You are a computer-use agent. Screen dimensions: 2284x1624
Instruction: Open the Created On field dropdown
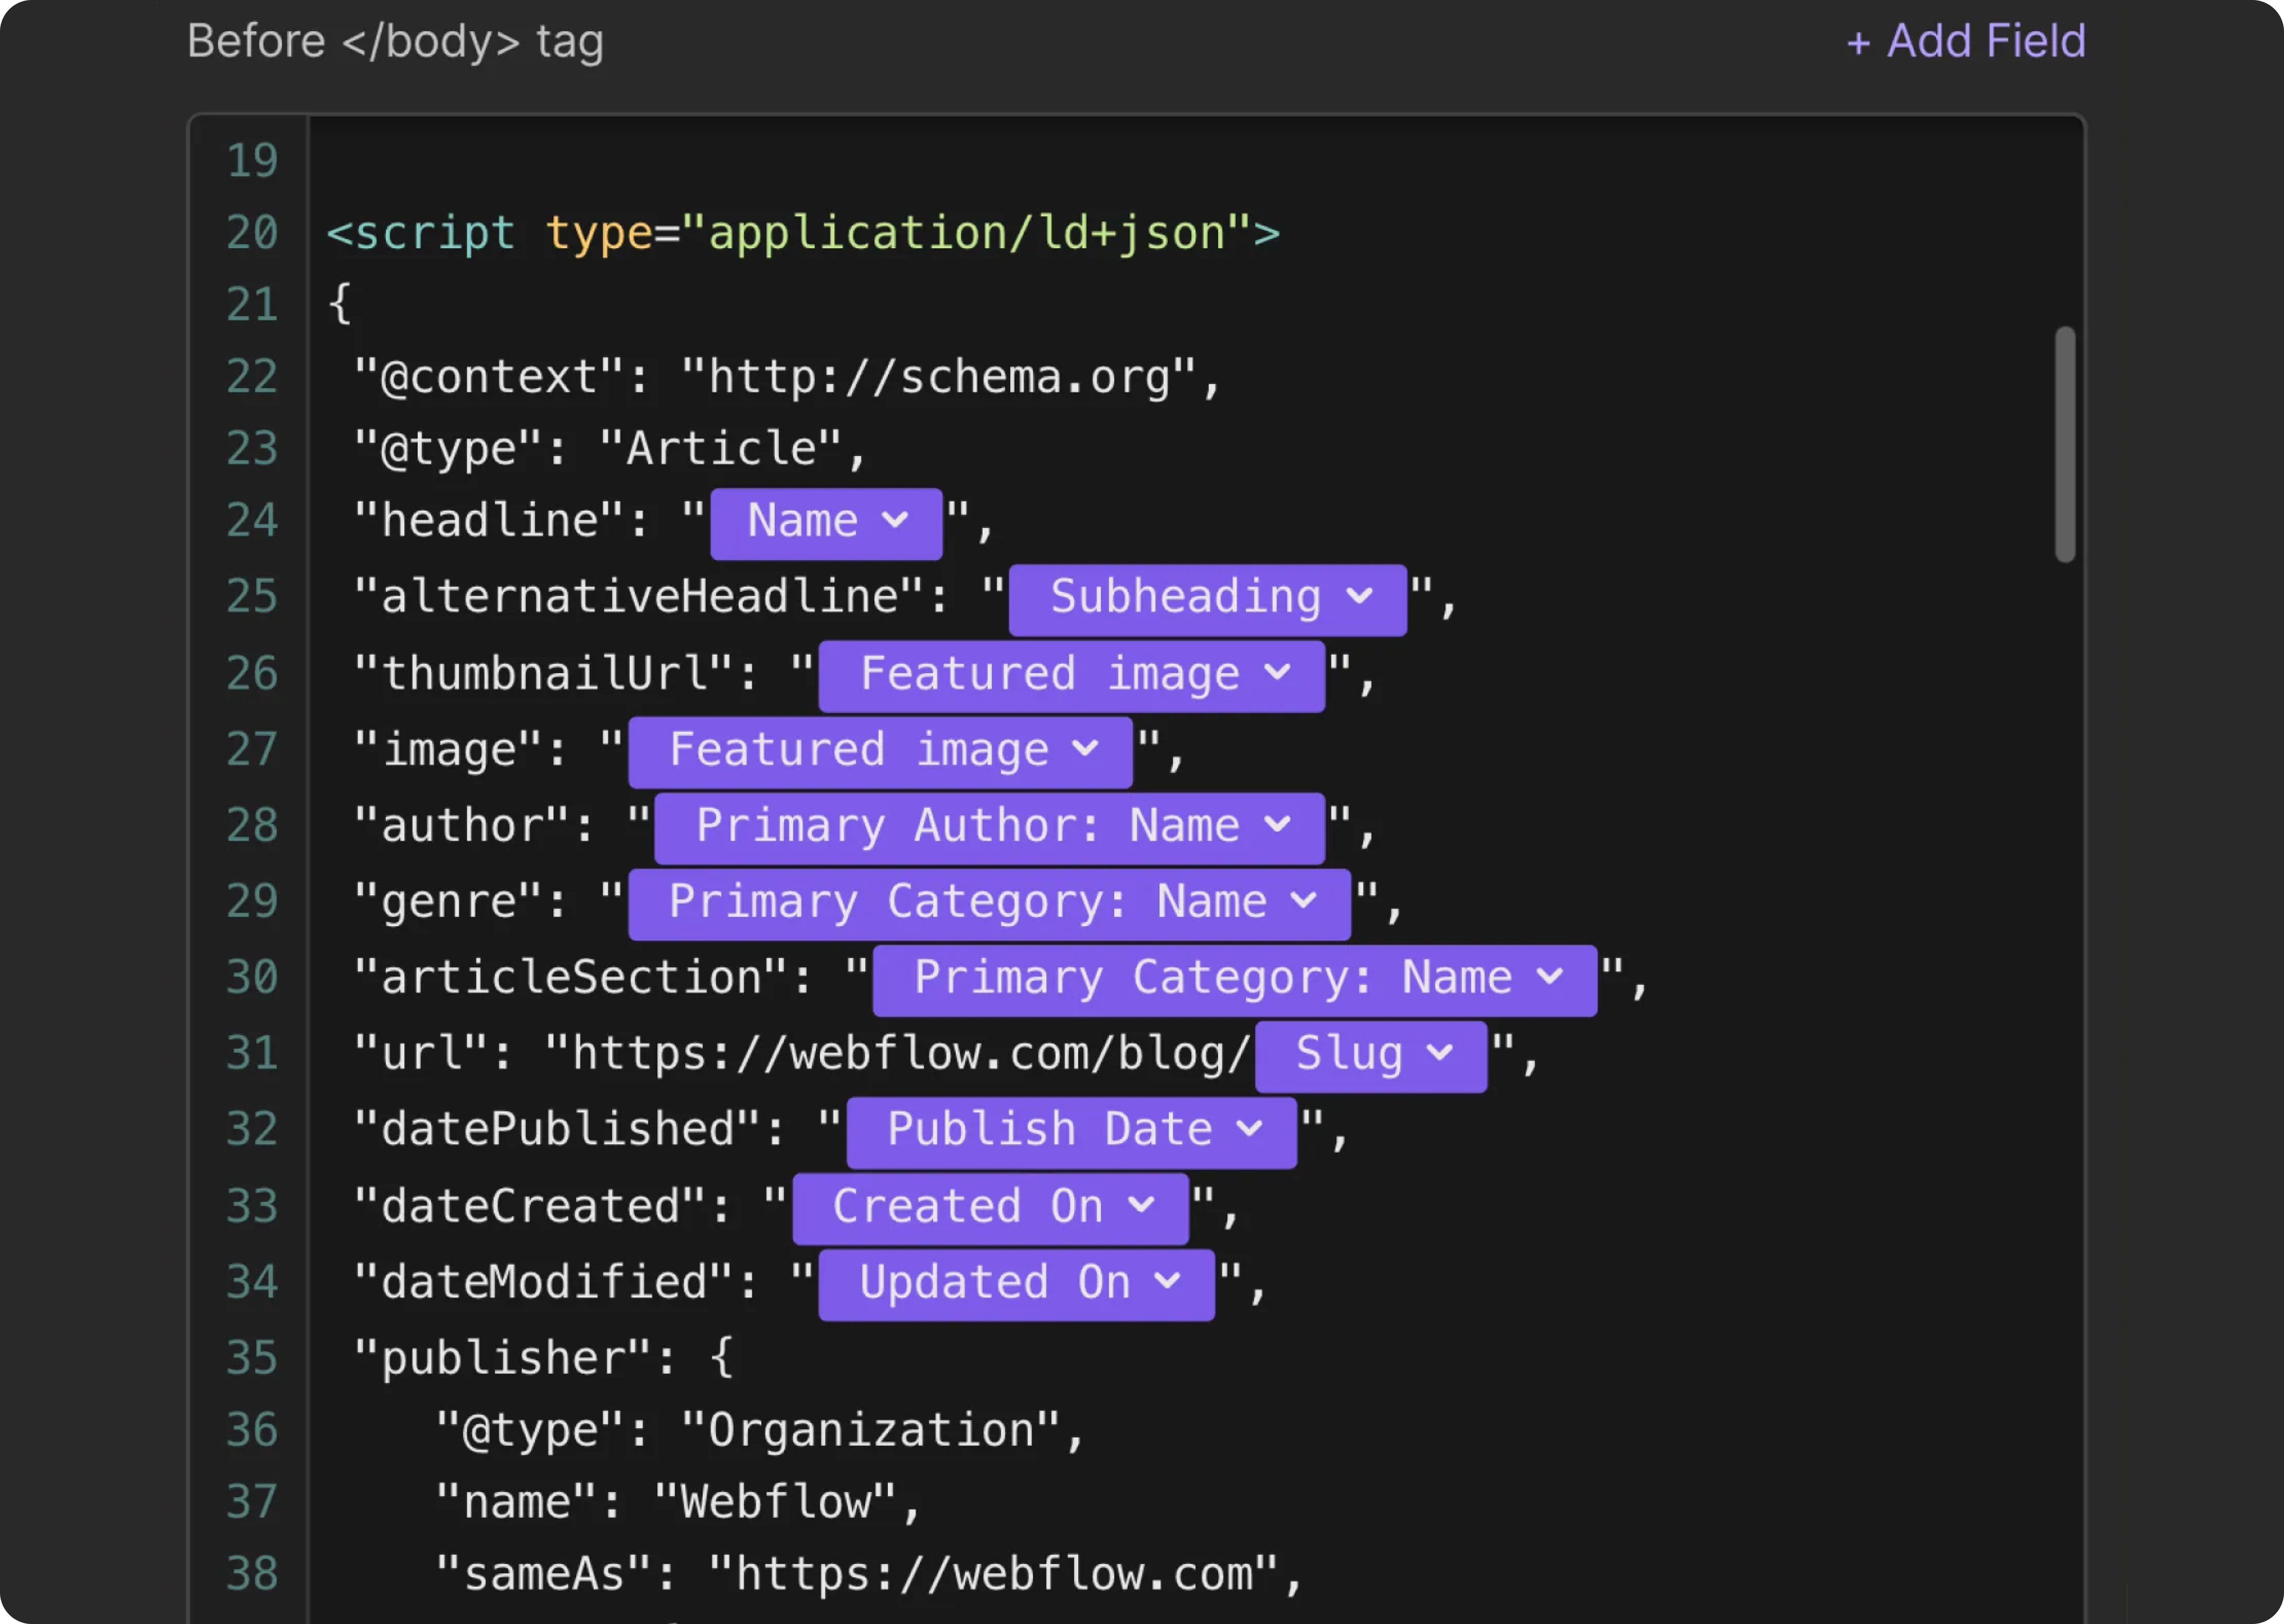pos(991,1208)
